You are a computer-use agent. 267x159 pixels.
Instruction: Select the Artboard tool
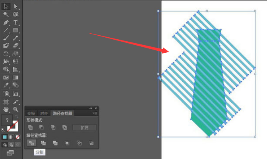click(x=6, y=102)
